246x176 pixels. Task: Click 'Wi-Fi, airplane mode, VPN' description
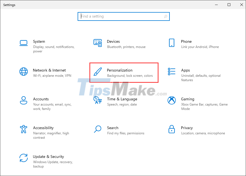pyautogui.click(x=52, y=76)
